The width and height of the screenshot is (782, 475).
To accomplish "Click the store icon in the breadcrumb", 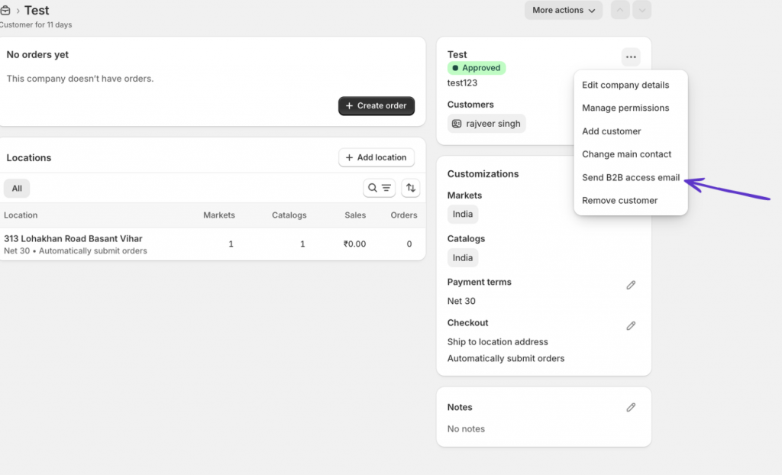I will (x=8, y=10).
